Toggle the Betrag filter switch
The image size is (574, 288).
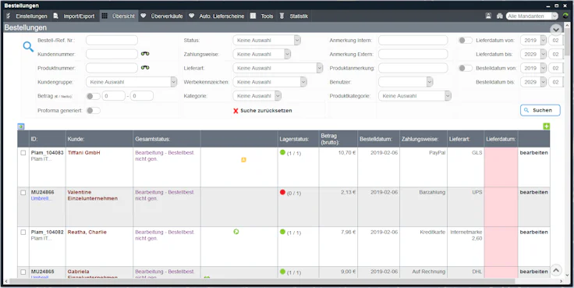pos(93,96)
